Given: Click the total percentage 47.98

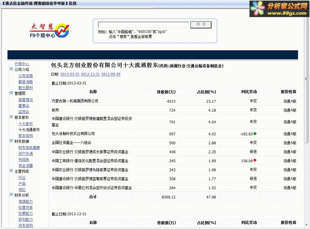Looking at the screenshot, I should point(211,197).
